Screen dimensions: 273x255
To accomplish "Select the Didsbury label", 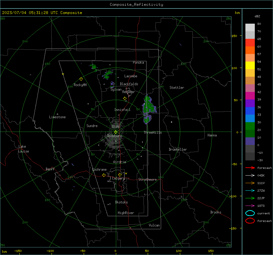I will [114, 136].
